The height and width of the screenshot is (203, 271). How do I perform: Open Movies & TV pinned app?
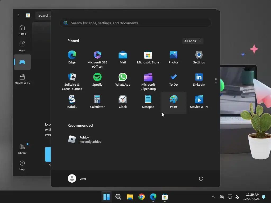point(199,102)
